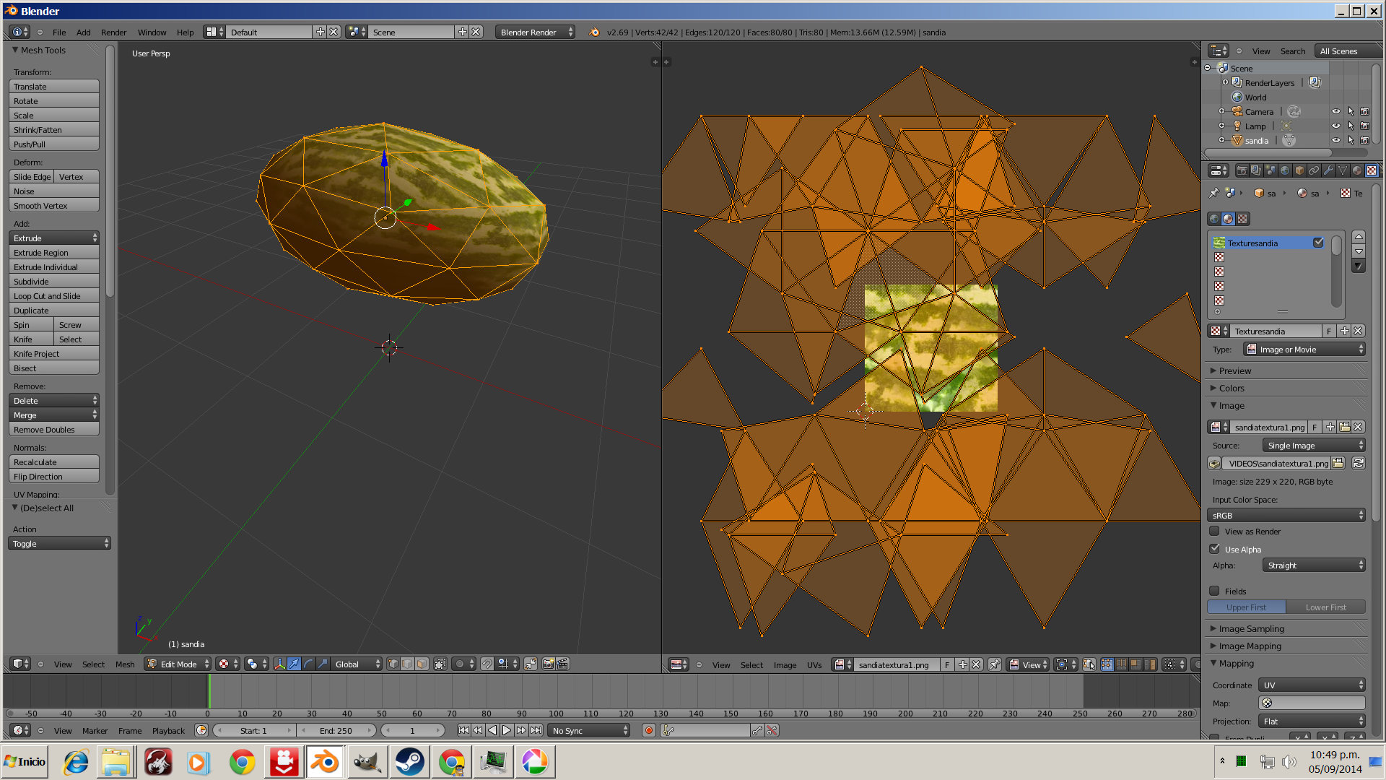Image resolution: width=1386 pixels, height=780 pixels.
Task: Open the Modifiers wrench properties tab
Action: pyautogui.click(x=1328, y=170)
